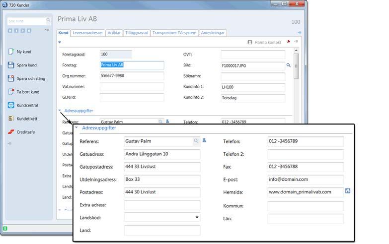Collapse Adressuppgifter header in the enlarged panel
389x244 pixels.
point(77,127)
